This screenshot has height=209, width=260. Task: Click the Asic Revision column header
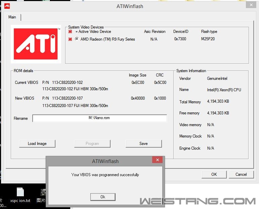[x=155, y=32]
